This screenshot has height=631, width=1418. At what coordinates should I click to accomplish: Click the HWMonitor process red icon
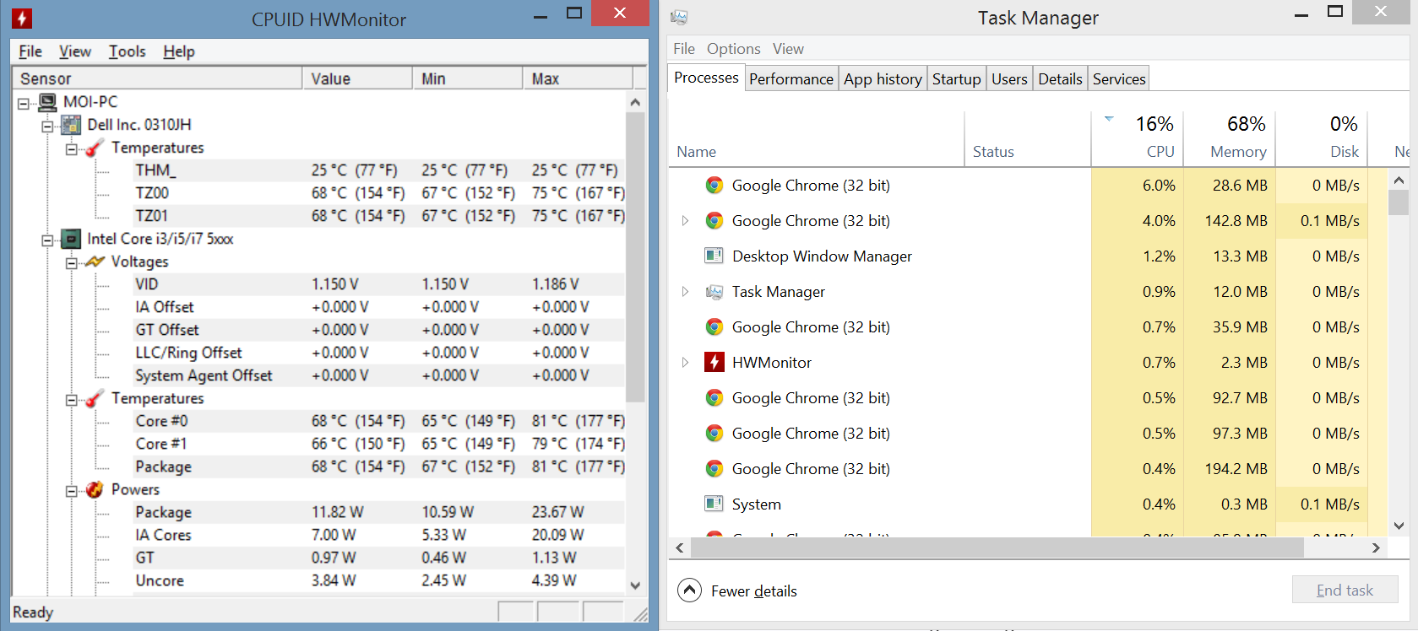714,363
